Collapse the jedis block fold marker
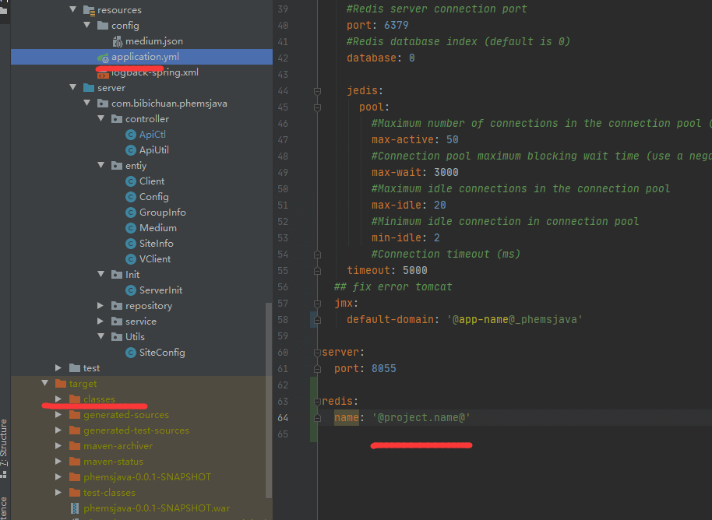712x520 pixels. 317,91
